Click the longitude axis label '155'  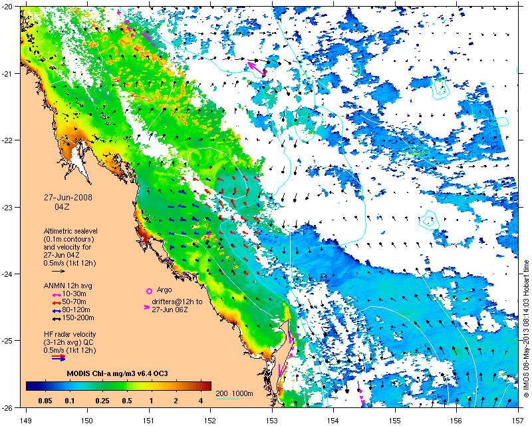[395, 421]
